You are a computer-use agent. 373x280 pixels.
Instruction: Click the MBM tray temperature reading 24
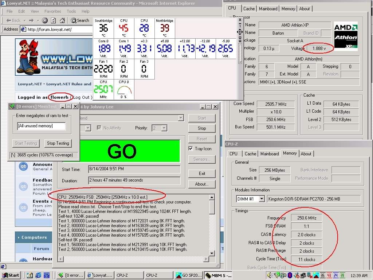[x=335, y=276]
